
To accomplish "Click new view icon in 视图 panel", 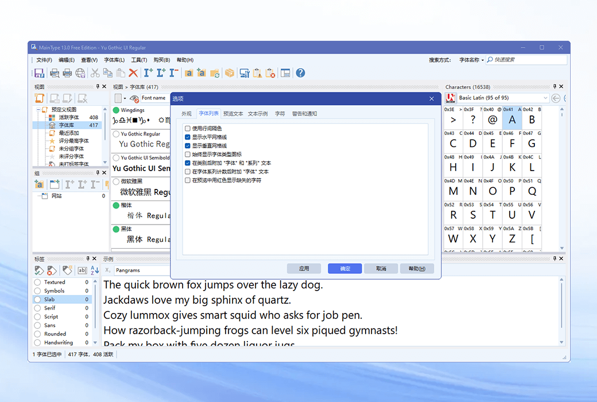I will [40, 98].
